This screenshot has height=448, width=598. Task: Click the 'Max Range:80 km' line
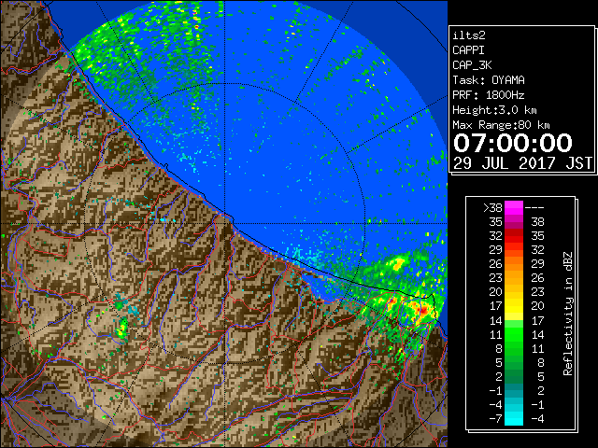(x=501, y=125)
